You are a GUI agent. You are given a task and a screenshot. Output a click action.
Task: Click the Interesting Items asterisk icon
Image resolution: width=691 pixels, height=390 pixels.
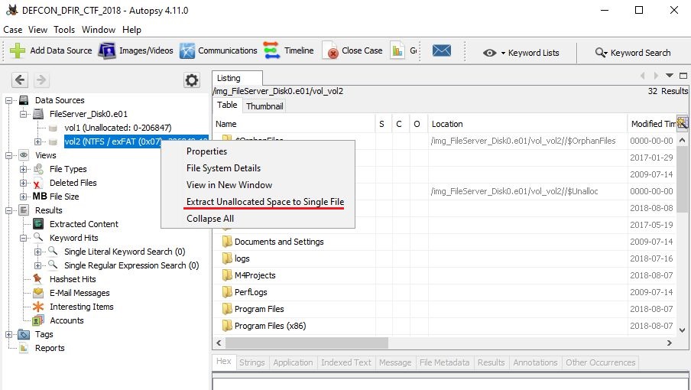(38, 307)
